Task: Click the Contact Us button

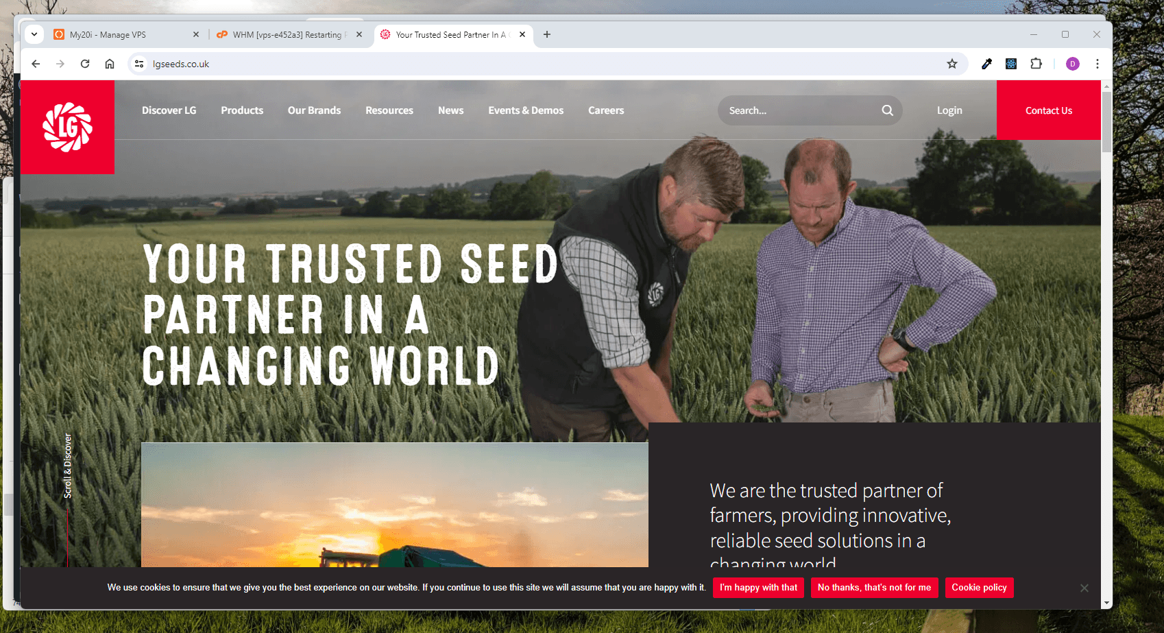Action: pos(1048,110)
